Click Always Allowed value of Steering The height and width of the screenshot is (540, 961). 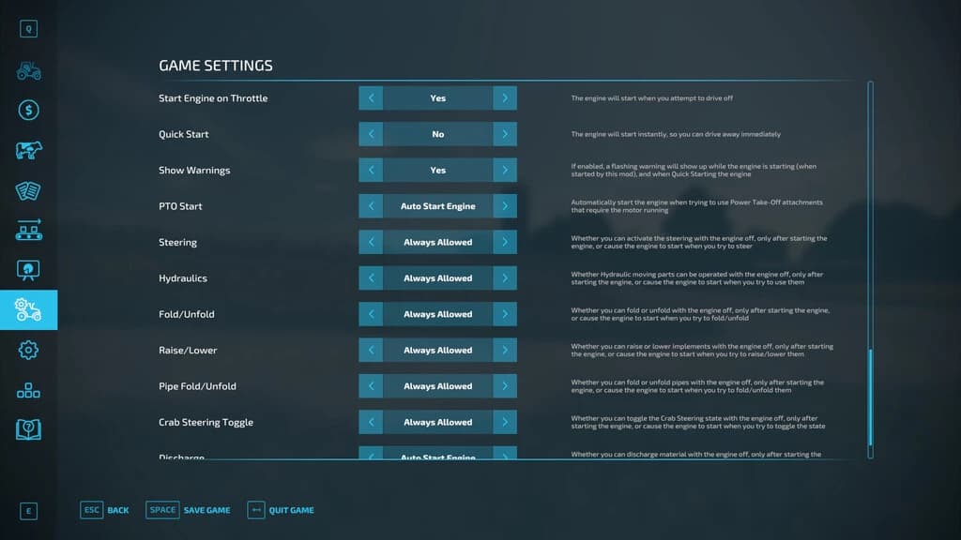[437, 242]
